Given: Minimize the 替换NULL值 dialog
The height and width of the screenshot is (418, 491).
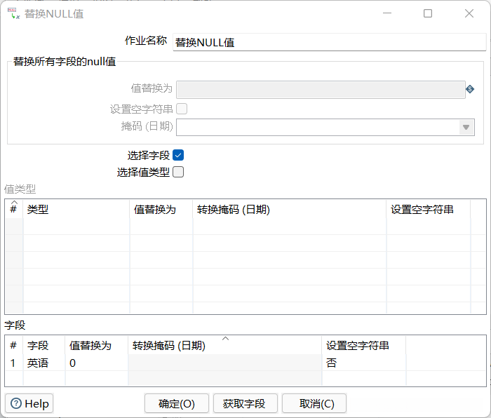Looking at the screenshot, I should (x=387, y=13).
